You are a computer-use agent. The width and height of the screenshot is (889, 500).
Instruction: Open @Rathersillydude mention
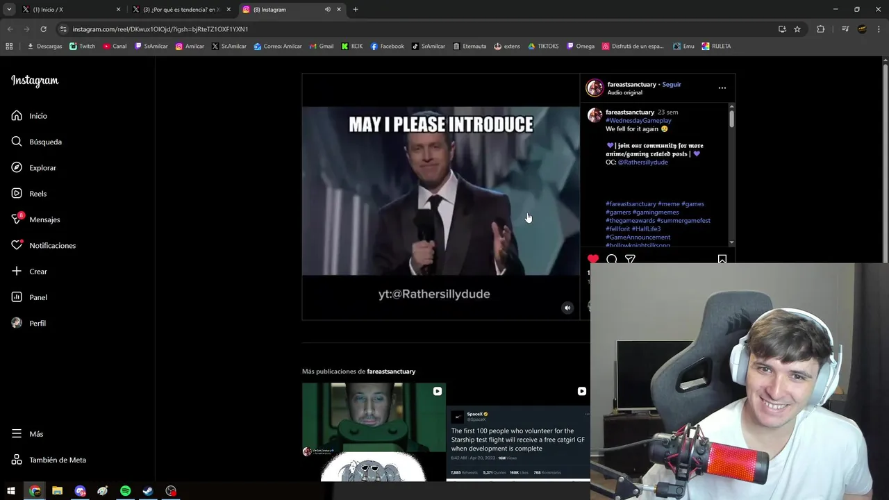point(643,162)
